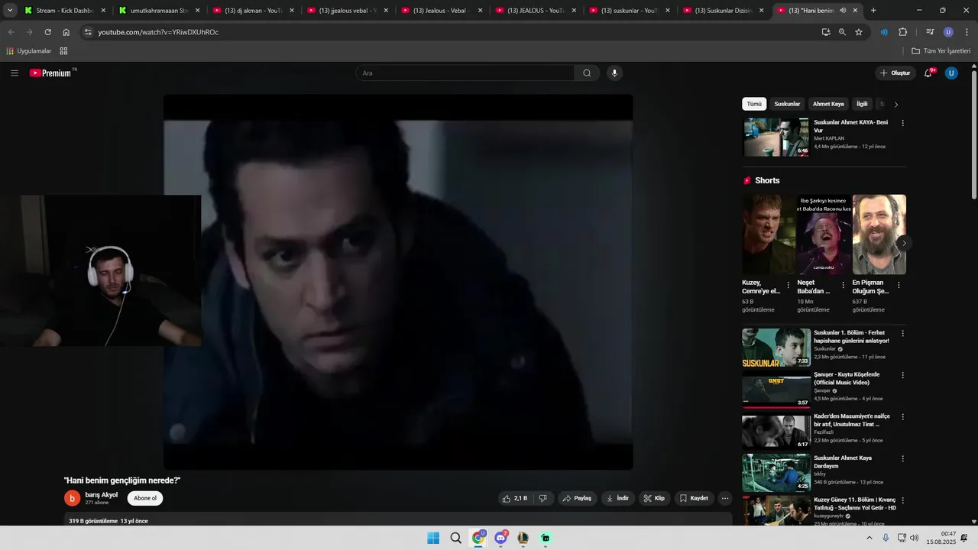The image size is (978, 550).
Task: Click the İndir download button
Action: (x=618, y=498)
